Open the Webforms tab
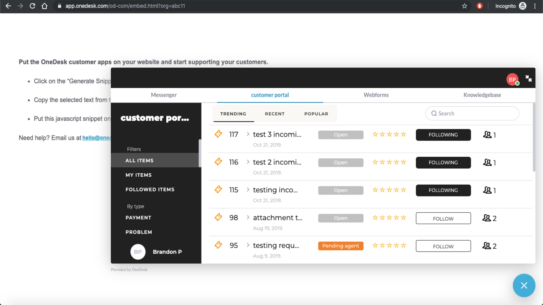 (376, 95)
